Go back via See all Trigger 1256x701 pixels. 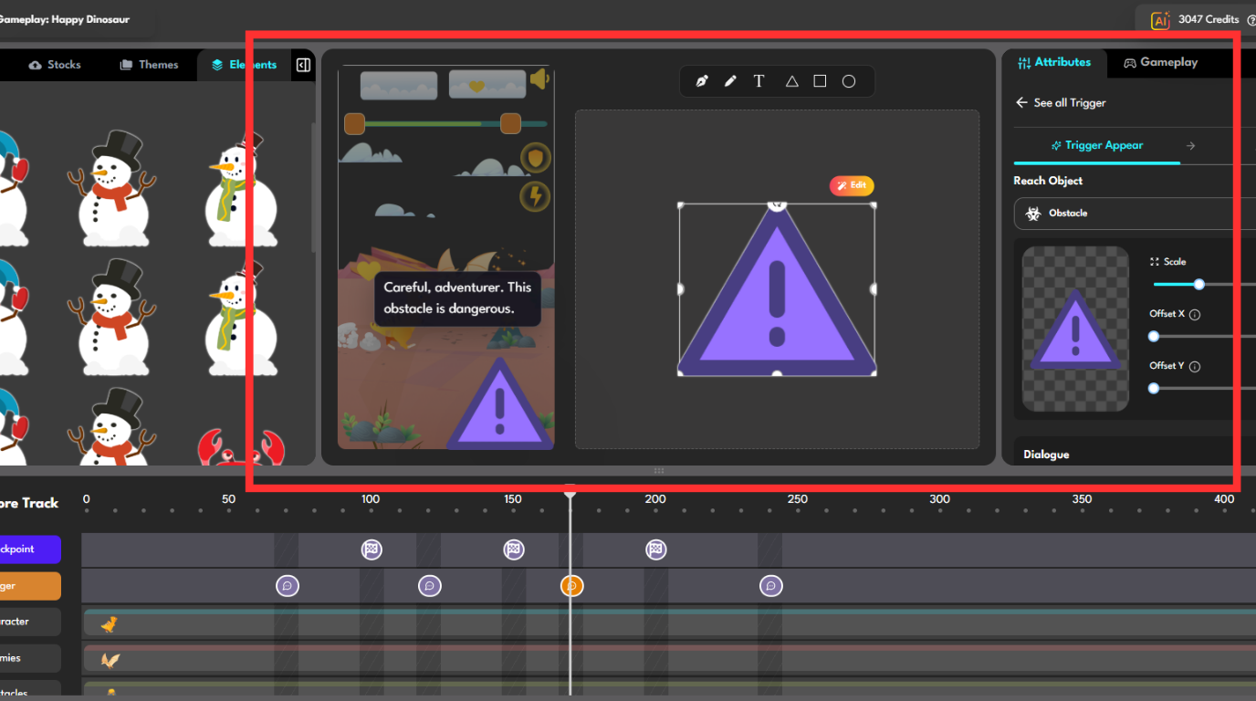(1061, 103)
